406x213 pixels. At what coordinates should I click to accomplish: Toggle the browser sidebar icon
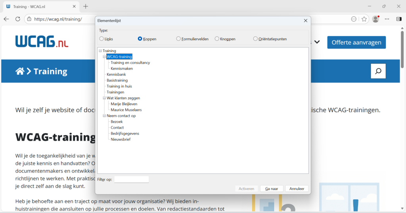coord(399,19)
